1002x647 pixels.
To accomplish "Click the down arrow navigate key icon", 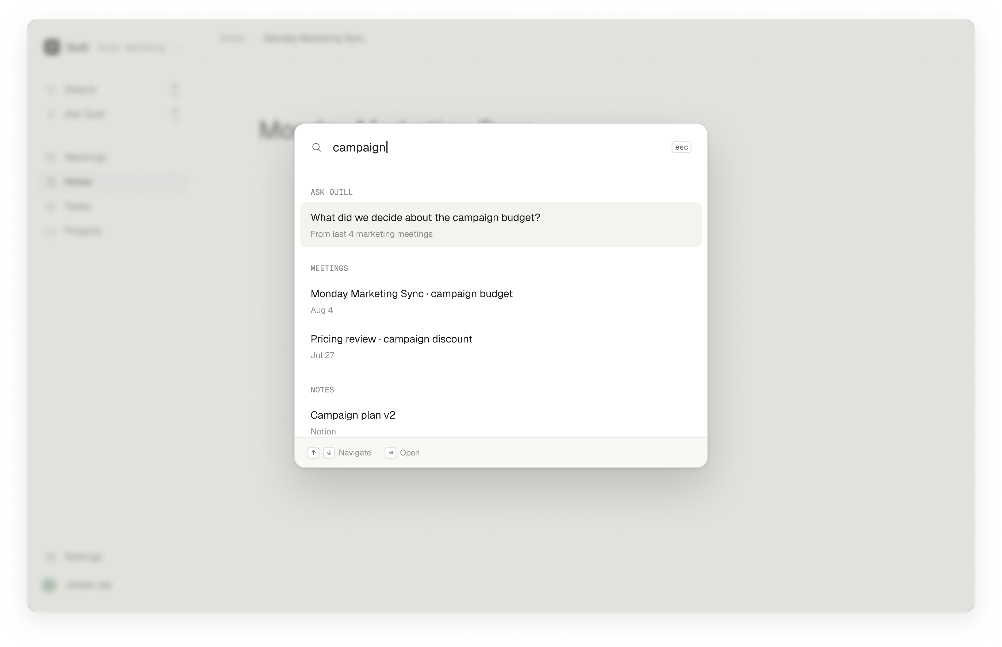I will tap(329, 452).
